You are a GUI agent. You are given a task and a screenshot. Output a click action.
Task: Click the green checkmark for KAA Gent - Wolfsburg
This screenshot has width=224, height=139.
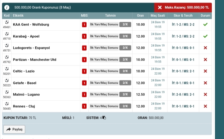[x=205, y=25]
